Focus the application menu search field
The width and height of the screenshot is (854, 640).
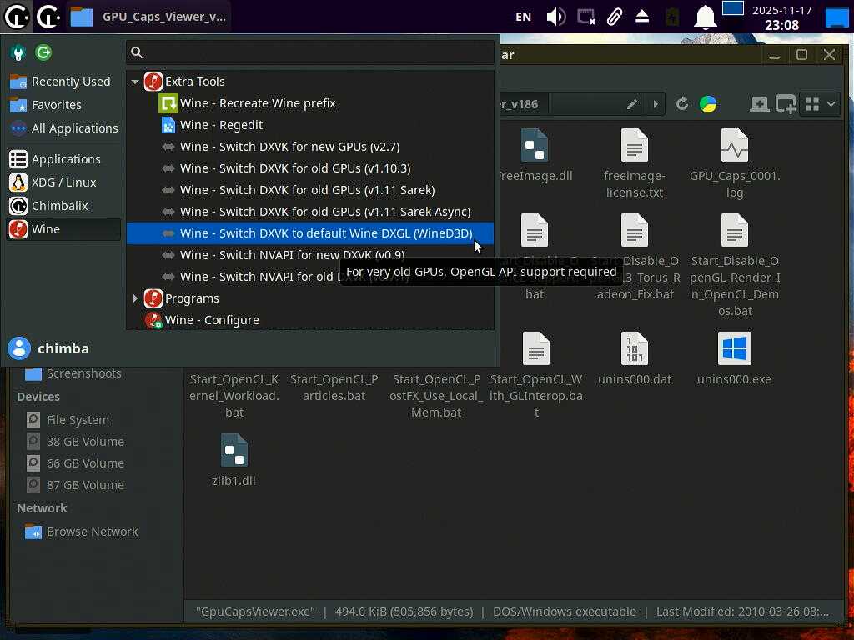pyautogui.click(x=310, y=52)
